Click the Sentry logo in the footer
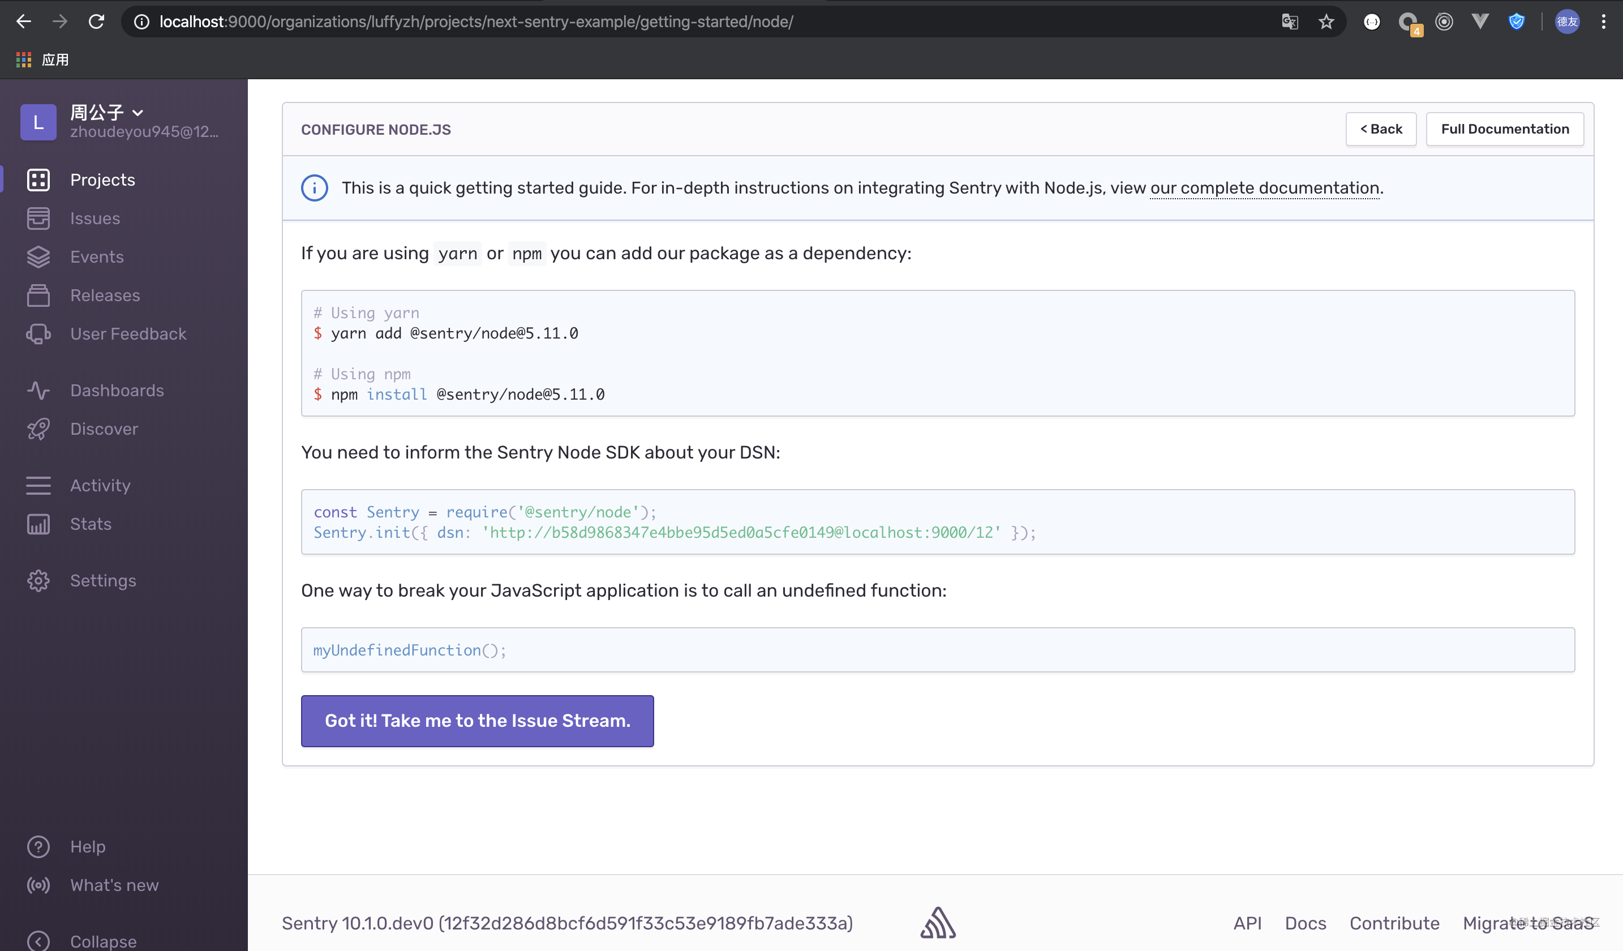Image resolution: width=1623 pixels, height=951 pixels. pyautogui.click(x=937, y=923)
